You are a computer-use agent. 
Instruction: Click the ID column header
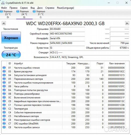tap(10, 63)
